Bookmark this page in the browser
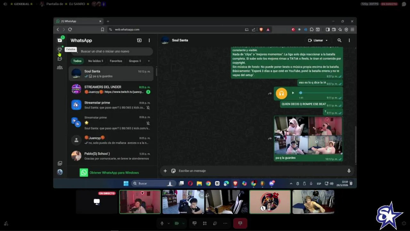Image resolution: width=410 pixels, height=231 pixels. point(102,30)
